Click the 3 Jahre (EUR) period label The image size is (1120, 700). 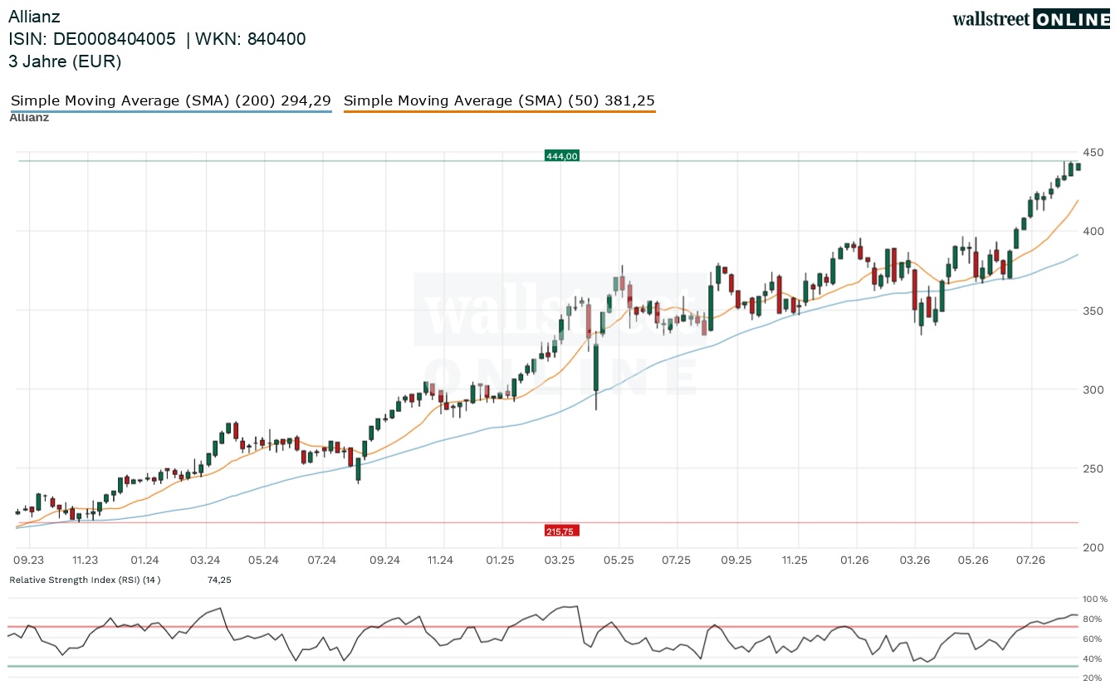click(65, 61)
